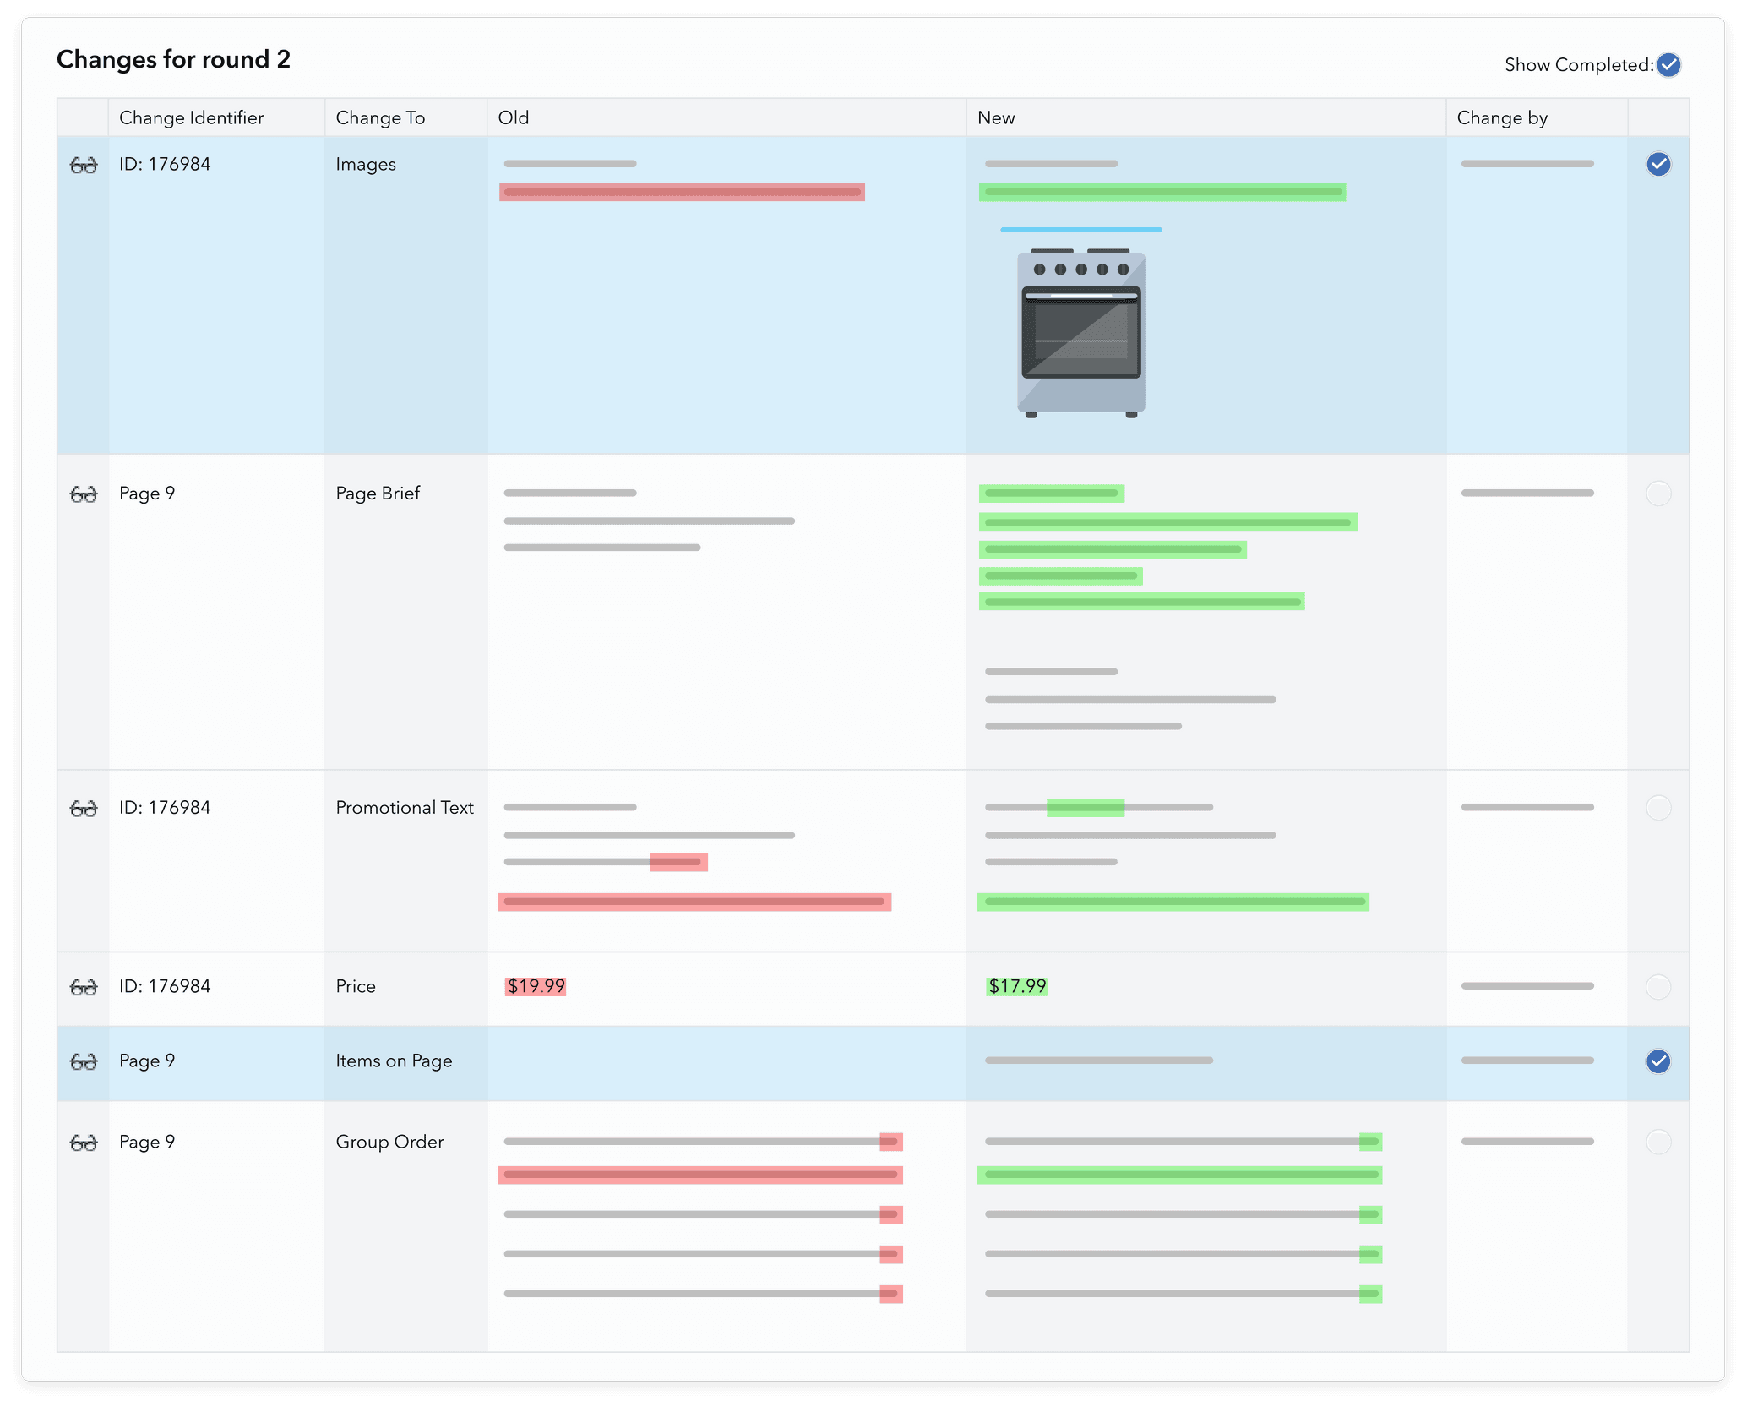The height and width of the screenshot is (1407, 1747).
Task: Mark the Page Brief change as completed
Action: point(1658,494)
